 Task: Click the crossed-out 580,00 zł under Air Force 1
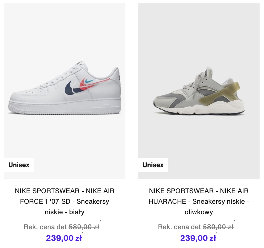click(x=84, y=227)
